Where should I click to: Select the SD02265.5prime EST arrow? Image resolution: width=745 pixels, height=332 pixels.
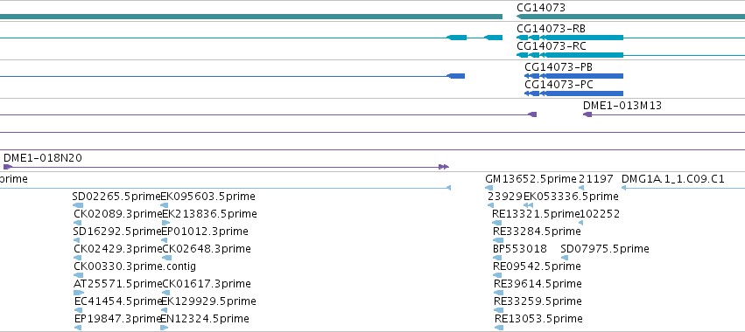tap(78, 205)
